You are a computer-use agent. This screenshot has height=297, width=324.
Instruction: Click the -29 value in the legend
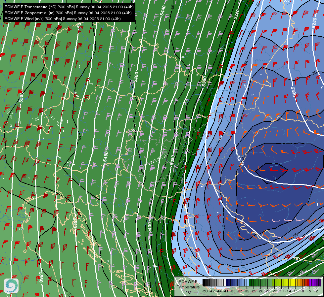253,291
